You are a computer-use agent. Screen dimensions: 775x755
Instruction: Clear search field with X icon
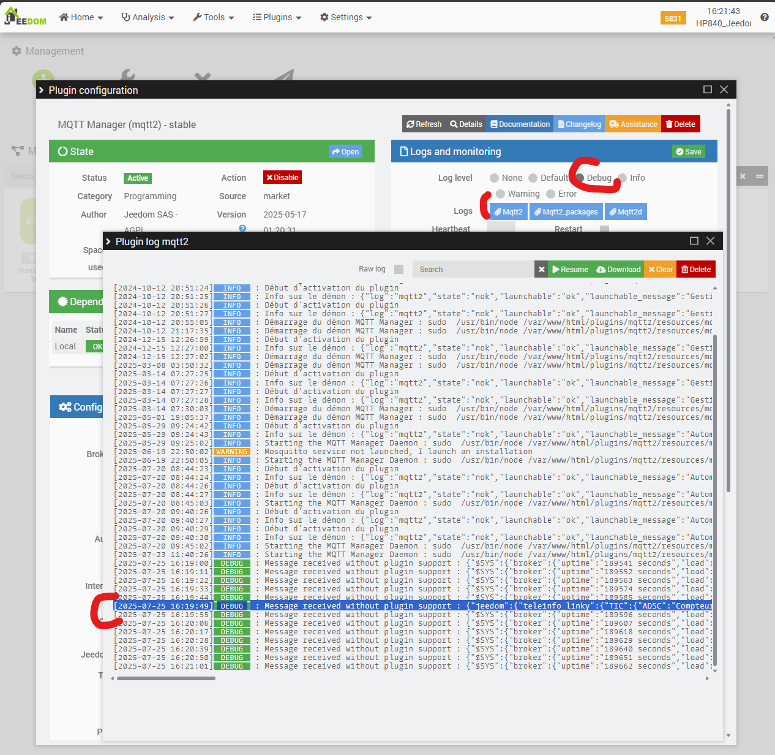[x=541, y=270]
